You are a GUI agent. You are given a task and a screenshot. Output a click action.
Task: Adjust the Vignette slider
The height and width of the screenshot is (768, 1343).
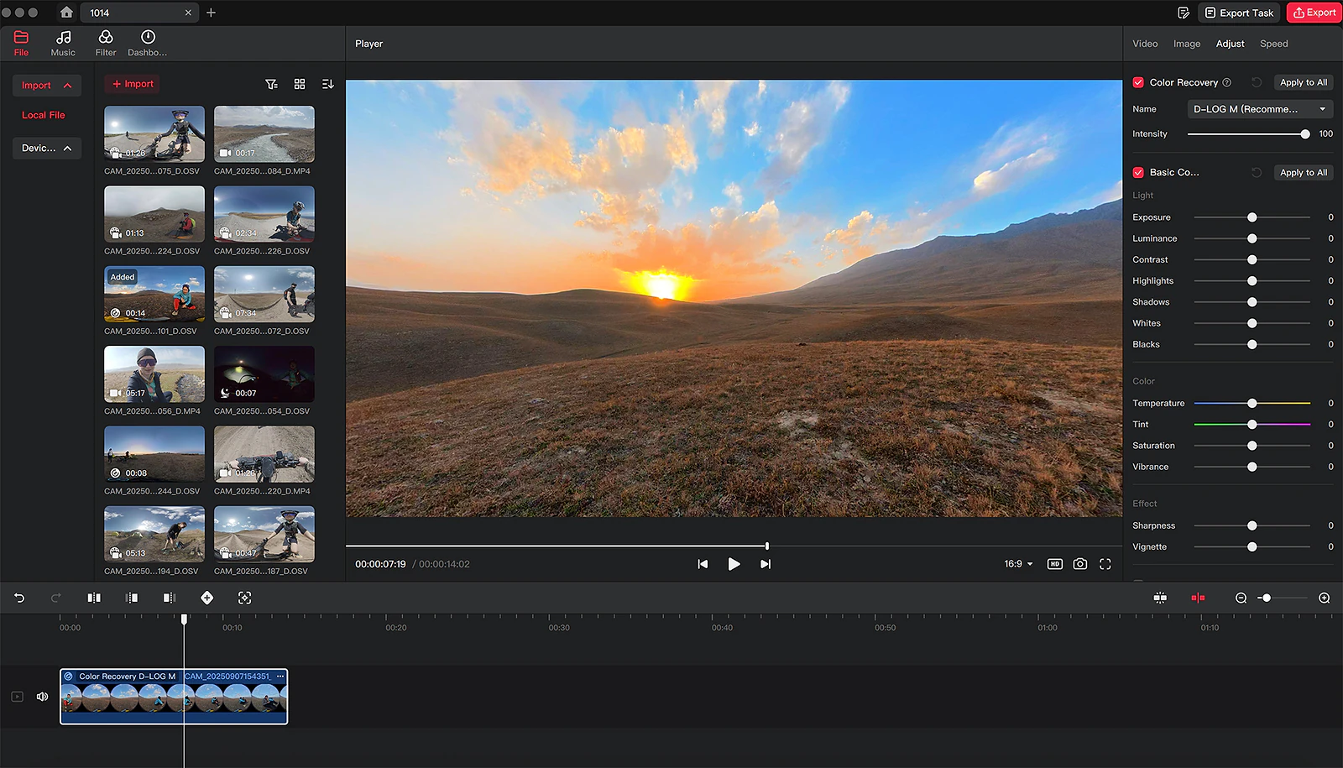pyautogui.click(x=1252, y=547)
